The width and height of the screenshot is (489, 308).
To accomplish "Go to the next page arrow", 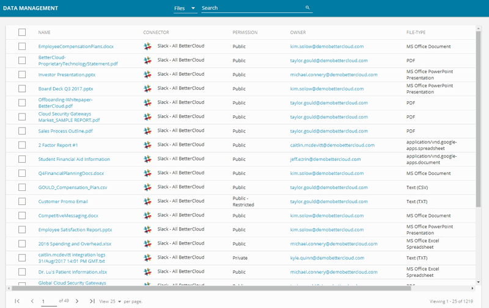I will coord(77,301).
